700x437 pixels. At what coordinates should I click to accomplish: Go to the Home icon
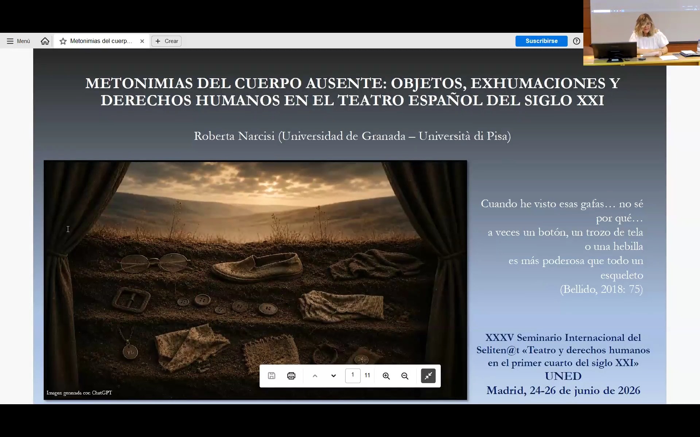coord(45,41)
